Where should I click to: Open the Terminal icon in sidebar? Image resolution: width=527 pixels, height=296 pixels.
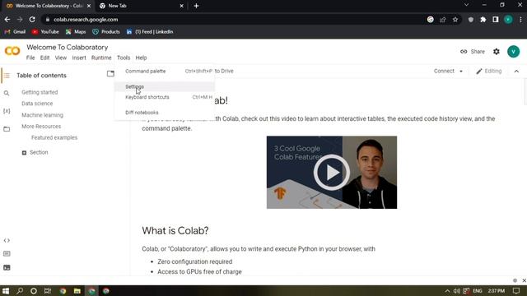[x=7, y=267]
